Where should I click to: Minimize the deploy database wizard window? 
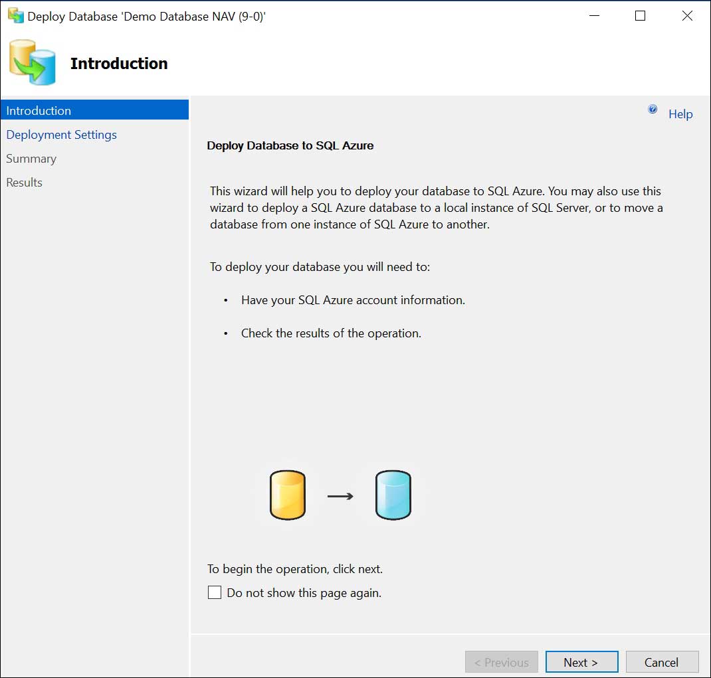[x=593, y=15]
